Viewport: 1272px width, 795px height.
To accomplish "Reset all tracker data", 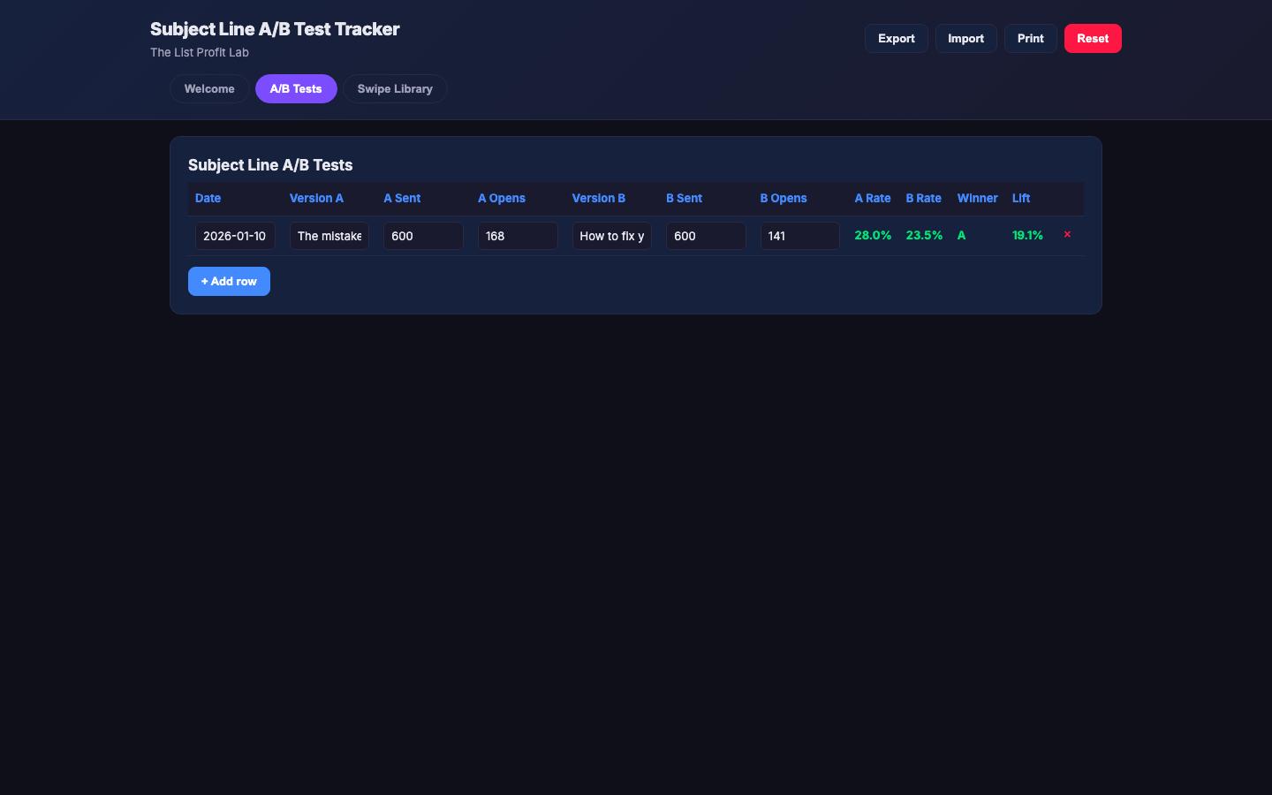I will tap(1093, 39).
